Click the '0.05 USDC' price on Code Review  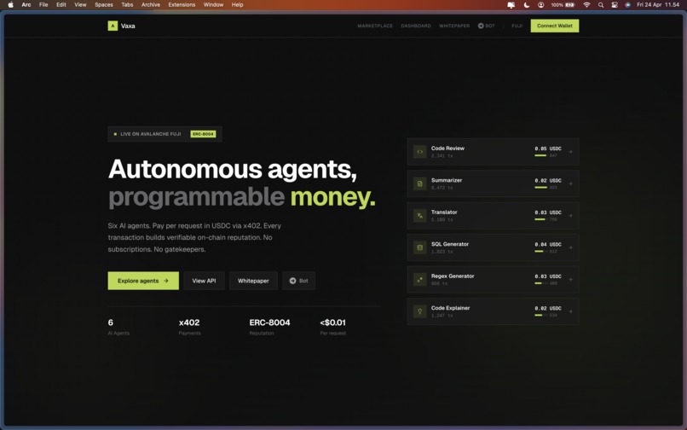pos(548,148)
